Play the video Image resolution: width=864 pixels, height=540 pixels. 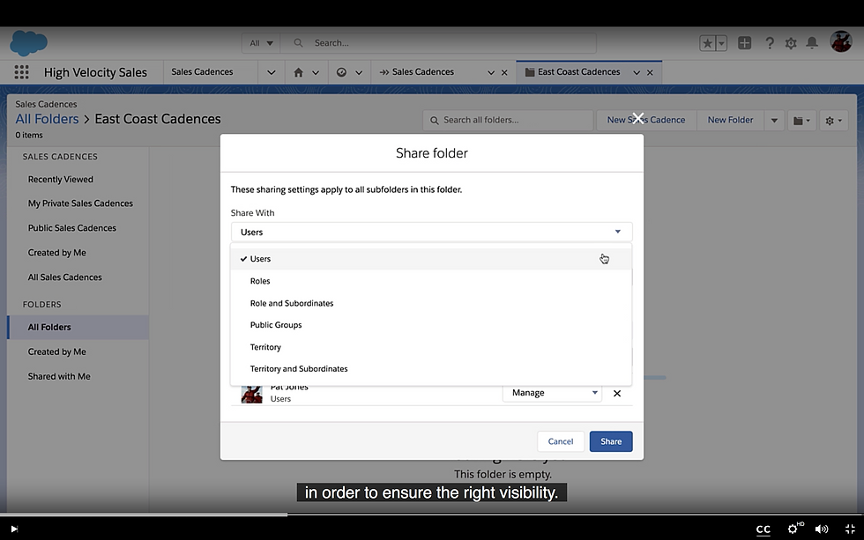[14, 529]
